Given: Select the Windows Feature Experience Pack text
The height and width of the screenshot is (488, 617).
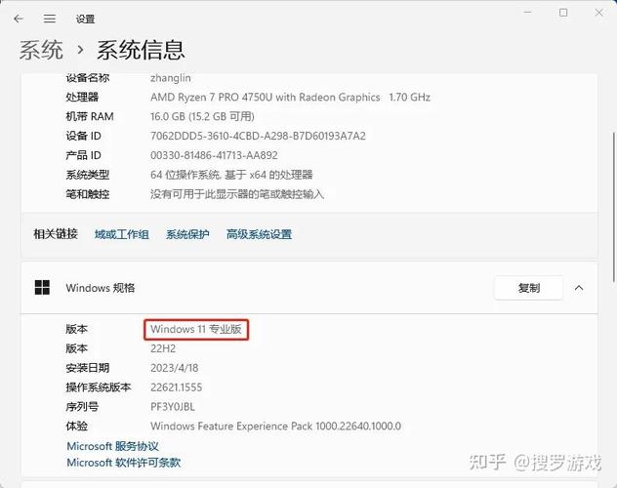Looking at the screenshot, I should pyautogui.click(x=276, y=427).
